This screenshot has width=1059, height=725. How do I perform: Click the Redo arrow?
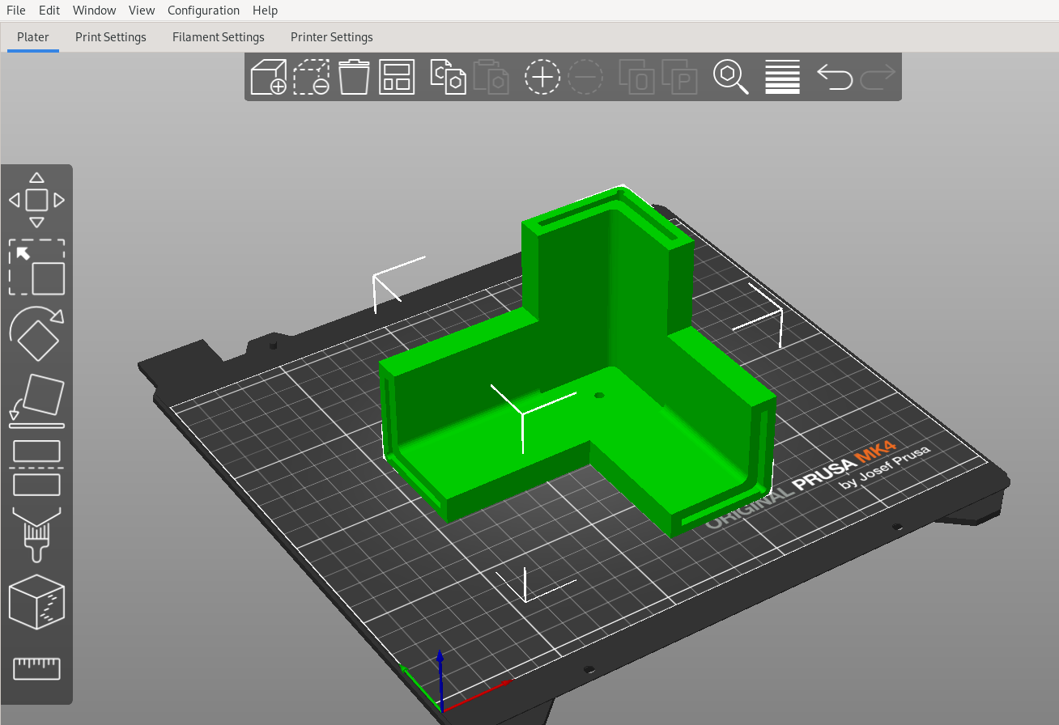pyautogui.click(x=878, y=77)
